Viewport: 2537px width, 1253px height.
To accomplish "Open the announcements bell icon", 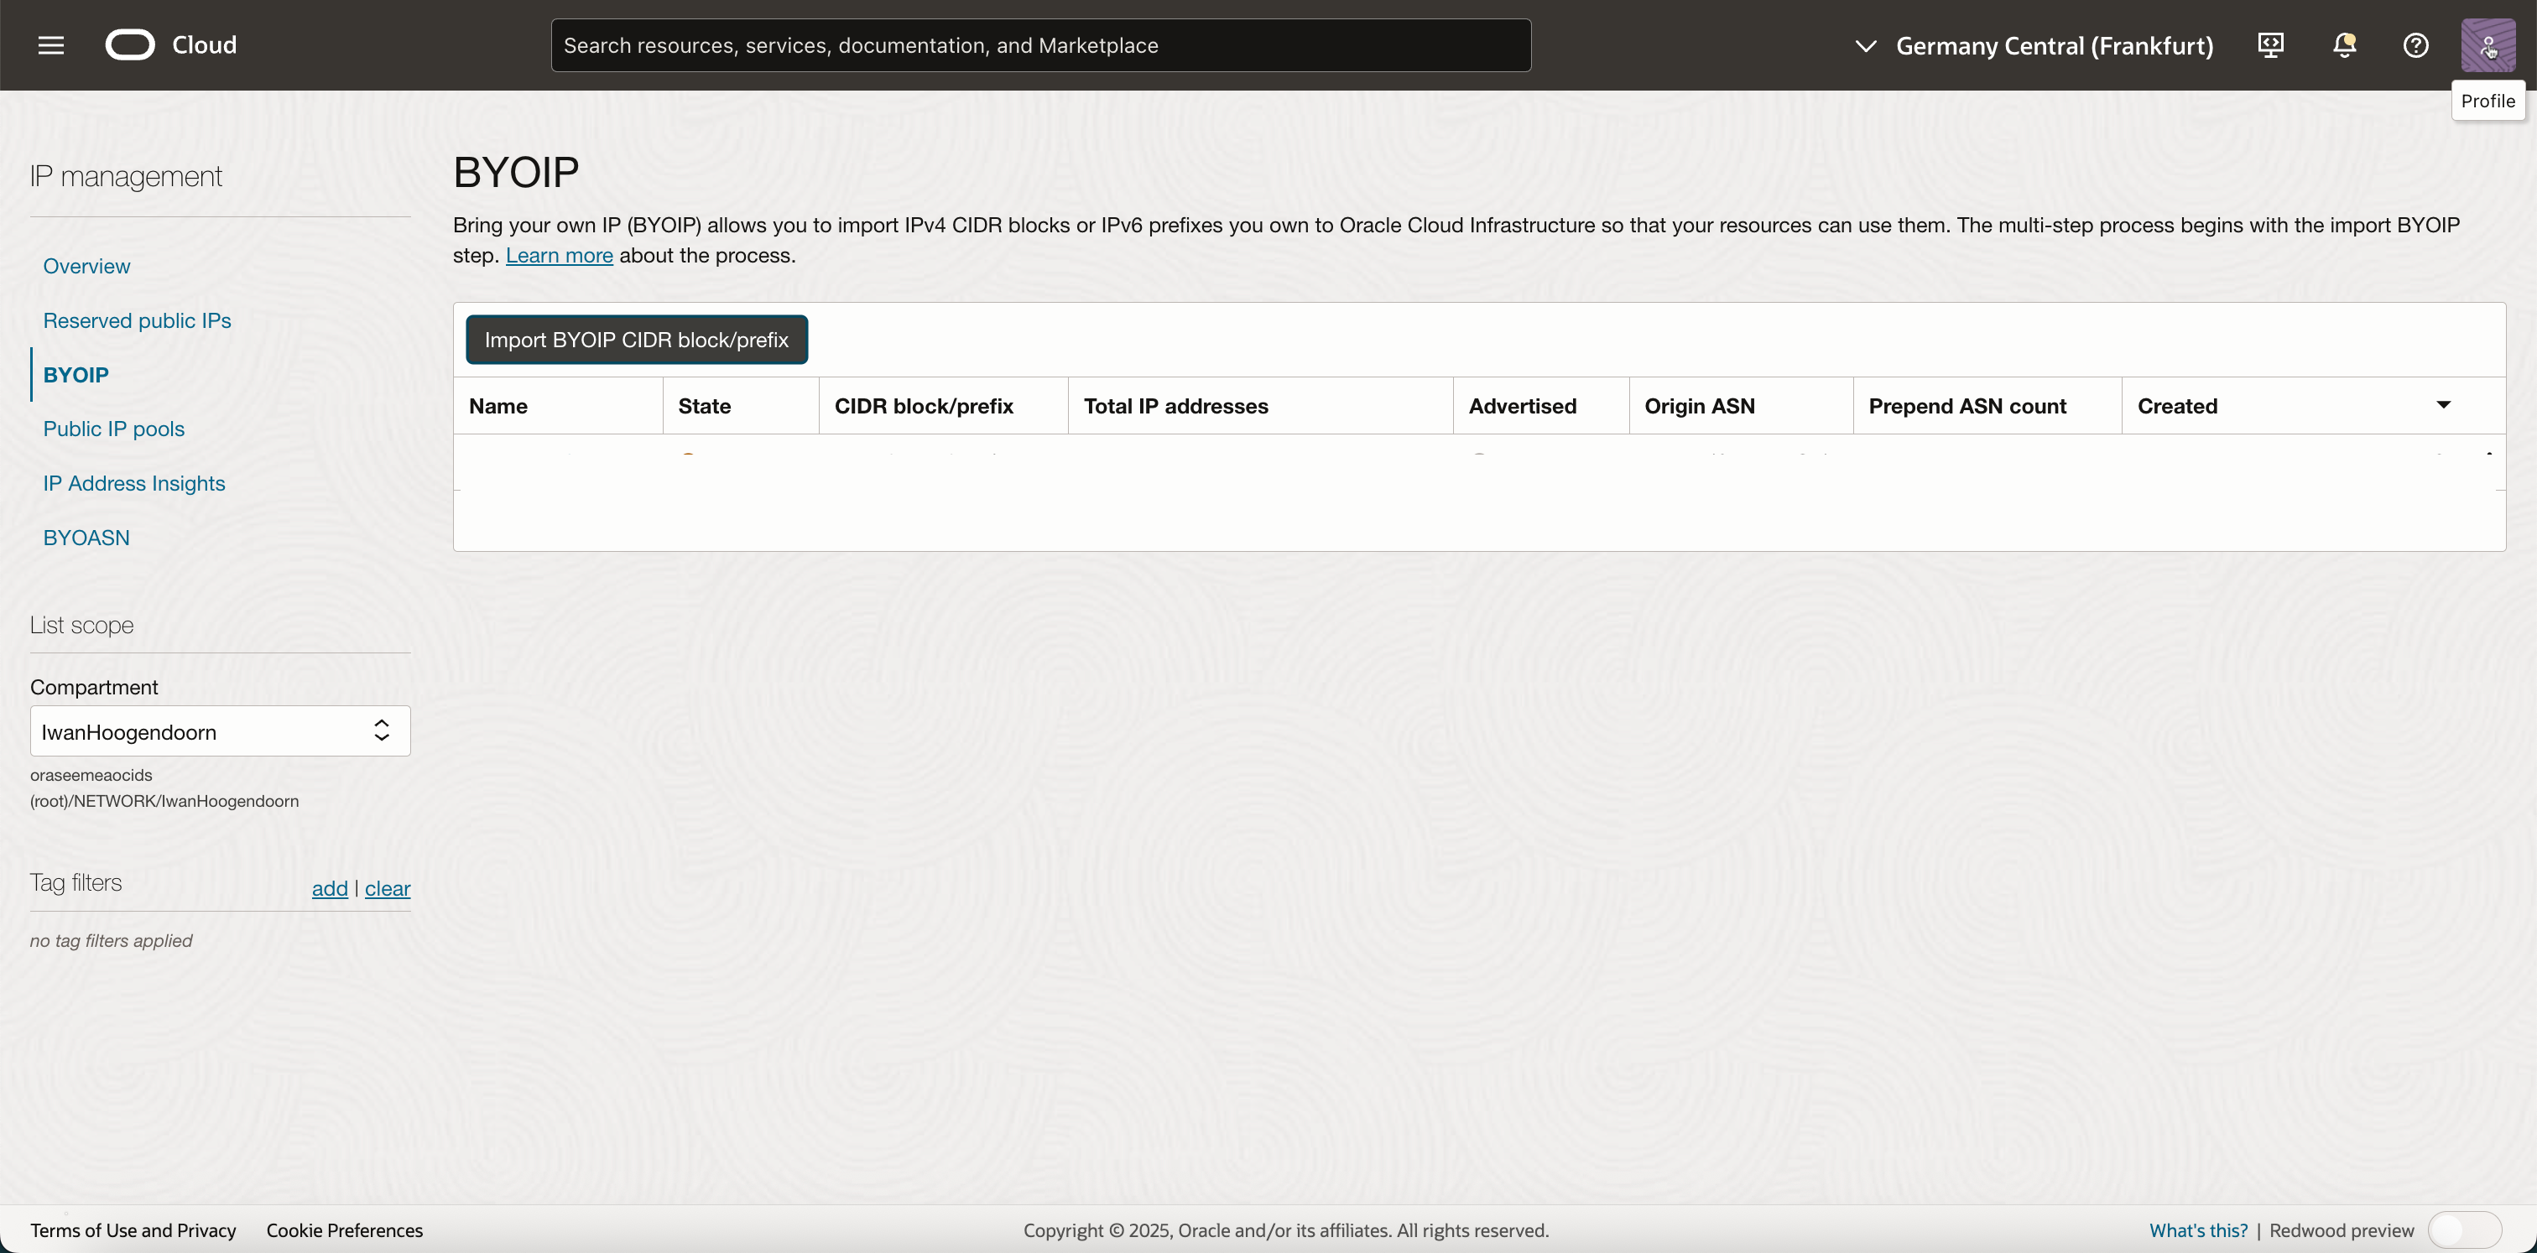I will click(2344, 45).
